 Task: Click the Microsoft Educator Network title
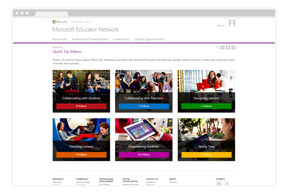point(85,29)
